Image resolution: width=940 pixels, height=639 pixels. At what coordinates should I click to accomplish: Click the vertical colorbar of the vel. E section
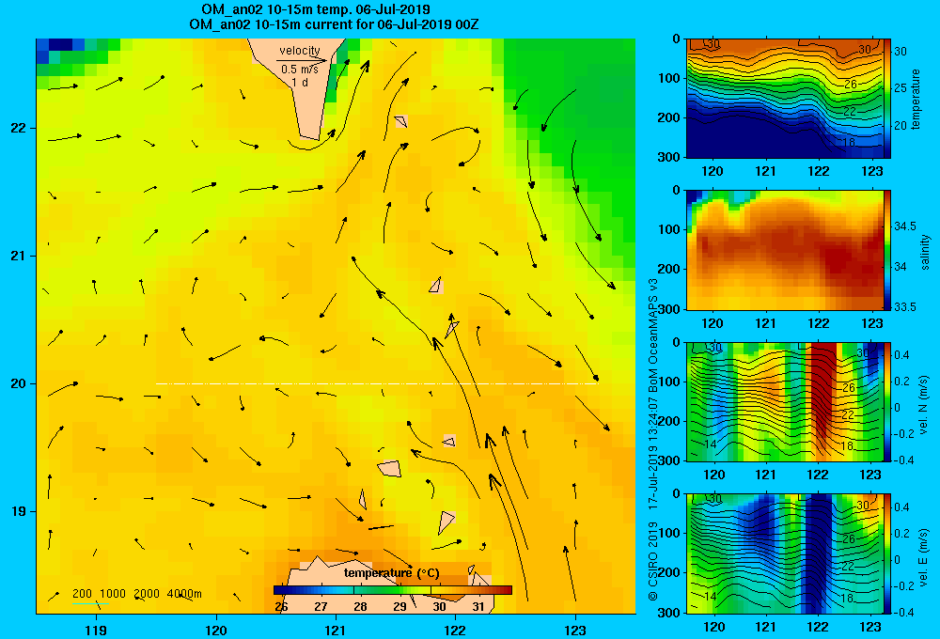tap(887, 553)
